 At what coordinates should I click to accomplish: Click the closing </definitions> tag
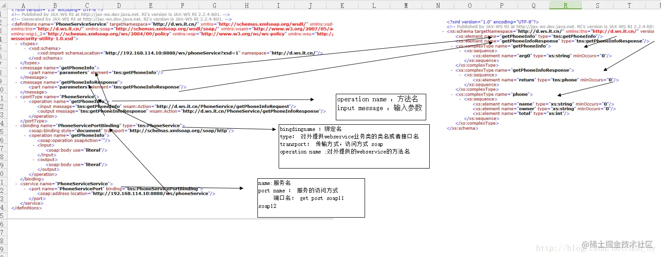click(27, 208)
